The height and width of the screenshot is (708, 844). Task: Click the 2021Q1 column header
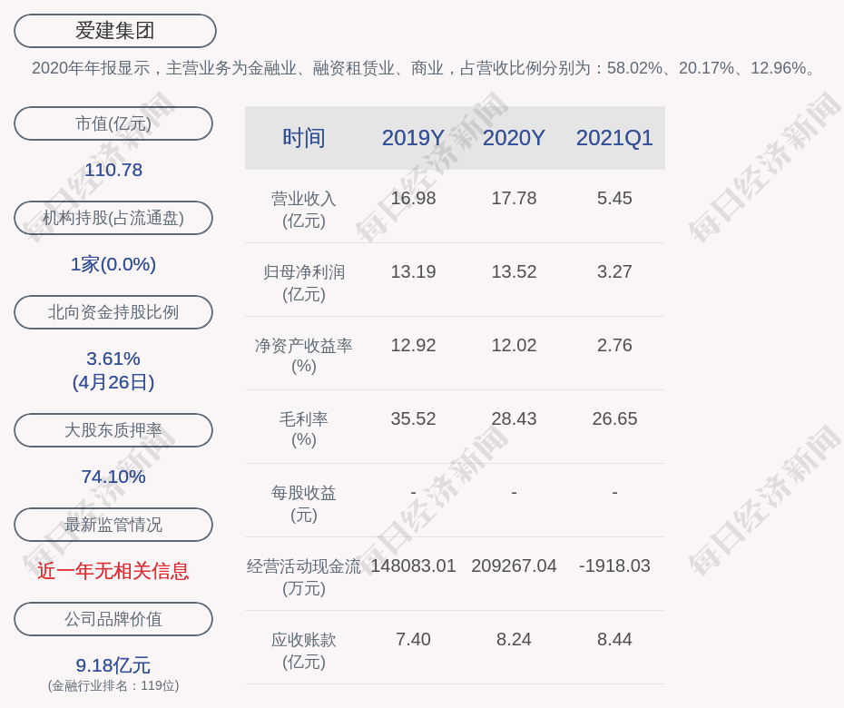614,138
